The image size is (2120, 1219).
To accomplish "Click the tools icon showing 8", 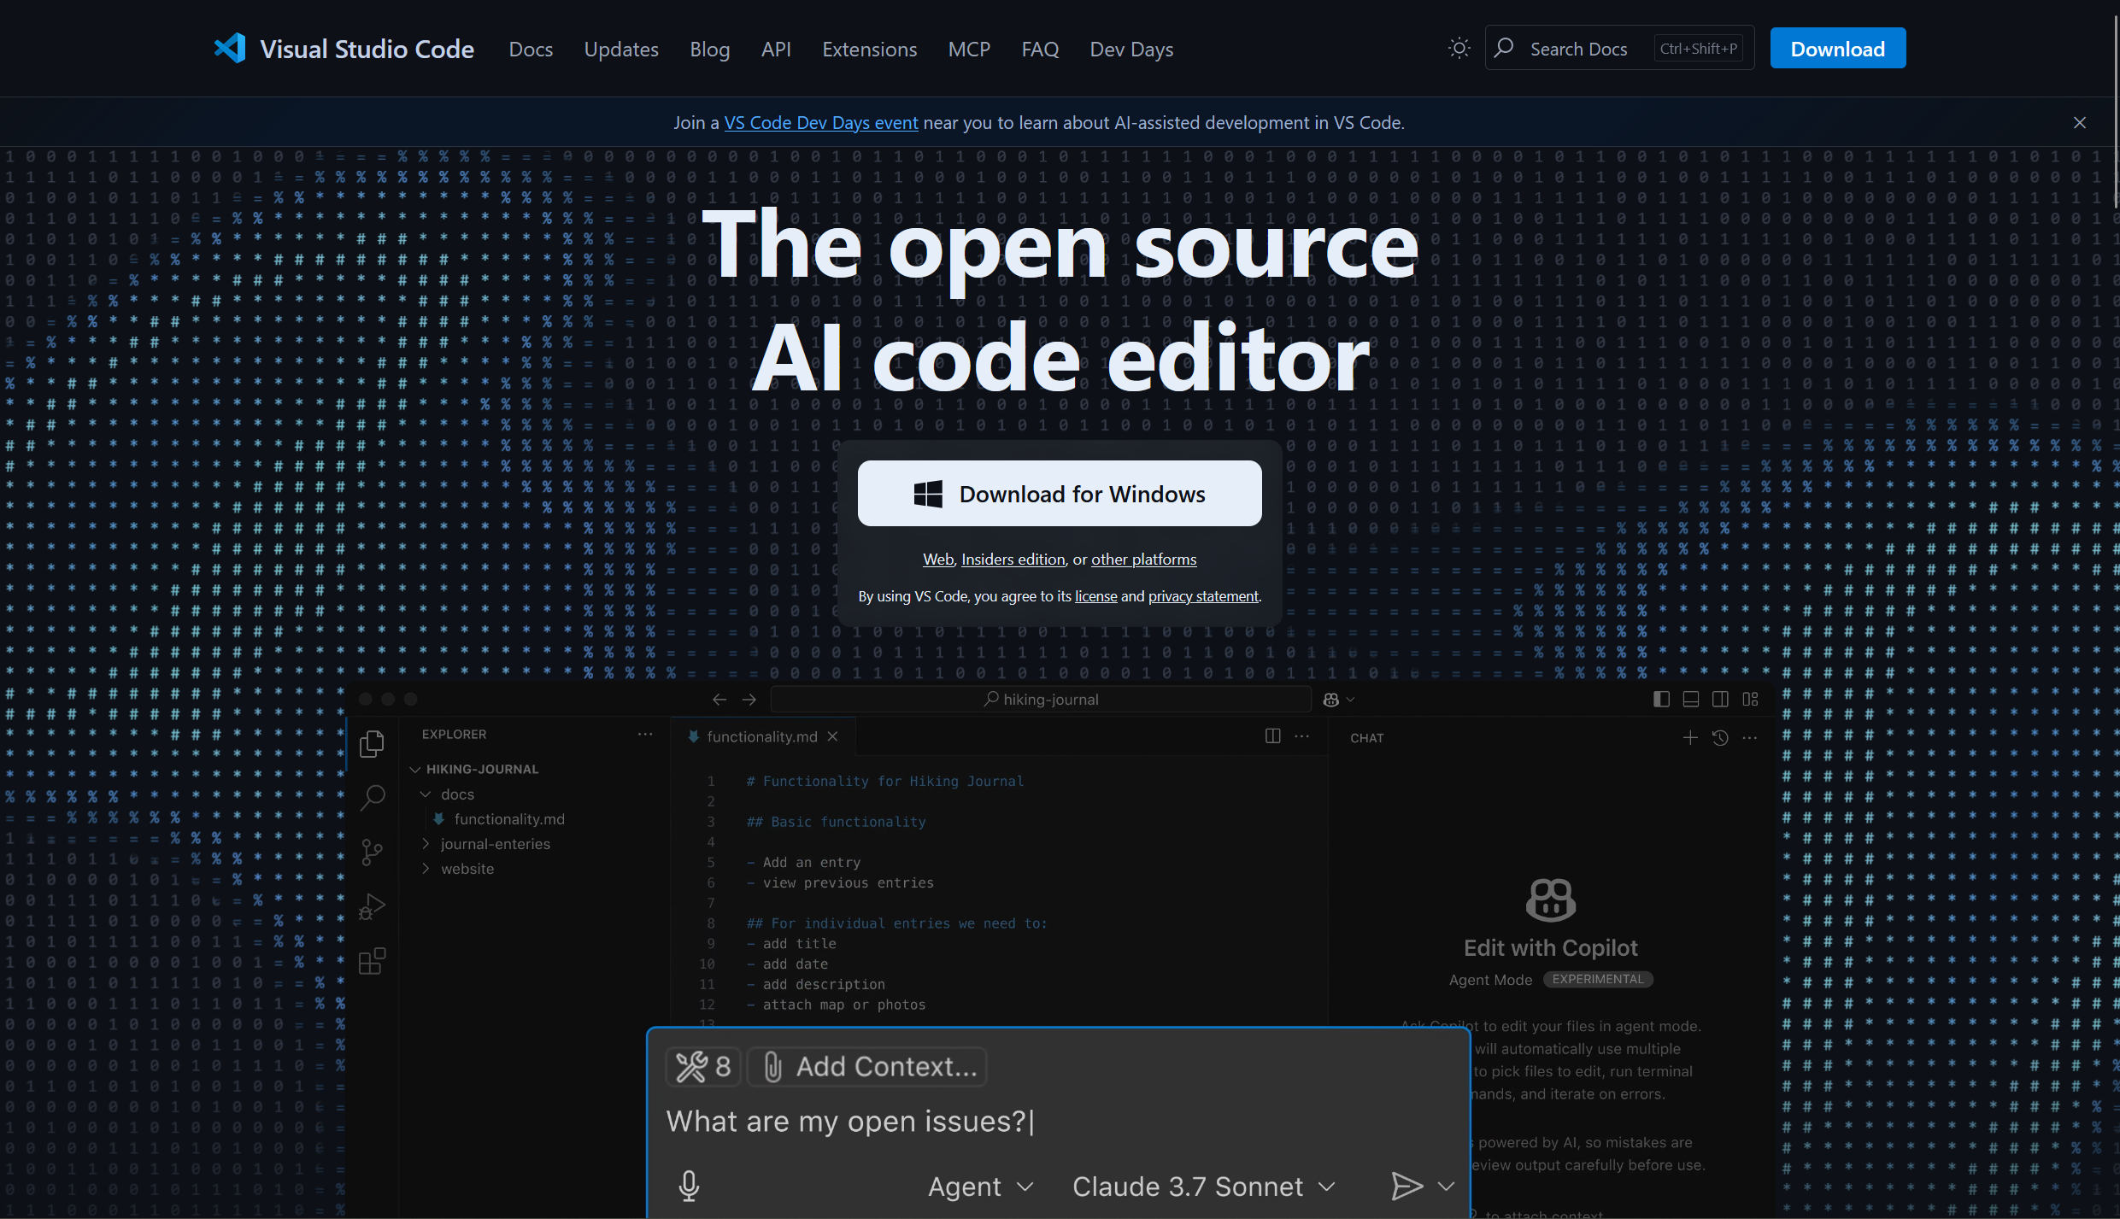I will point(702,1067).
